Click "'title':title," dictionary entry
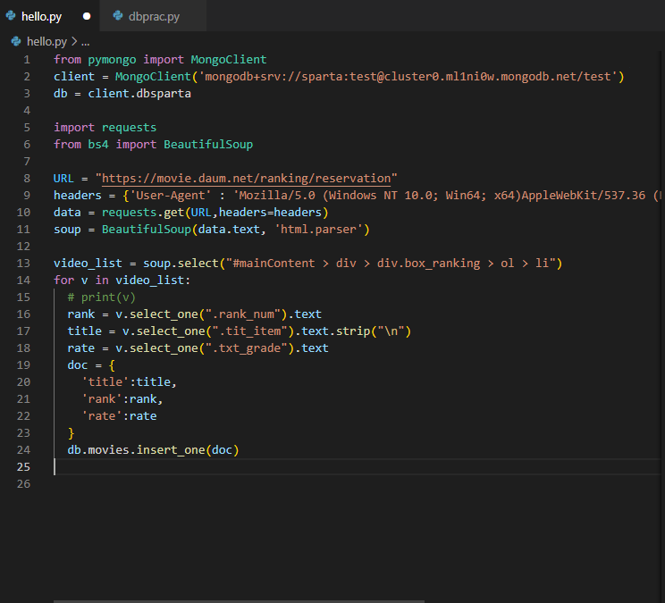665x603 pixels. pyautogui.click(x=129, y=381)
